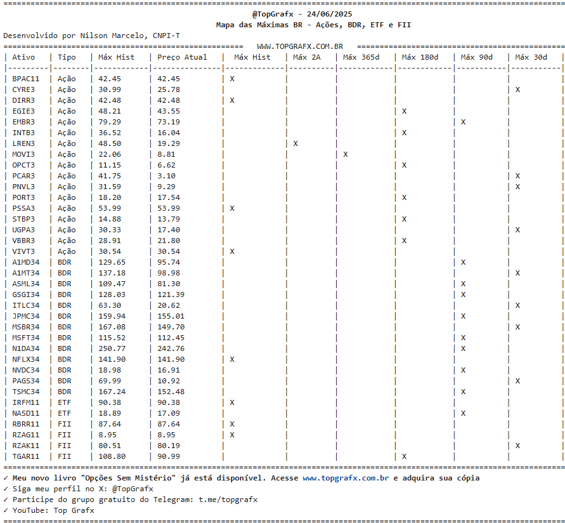Open the www.topgrafx.com.br hyperlink
565x523 pixels.
tap(346, 478)
